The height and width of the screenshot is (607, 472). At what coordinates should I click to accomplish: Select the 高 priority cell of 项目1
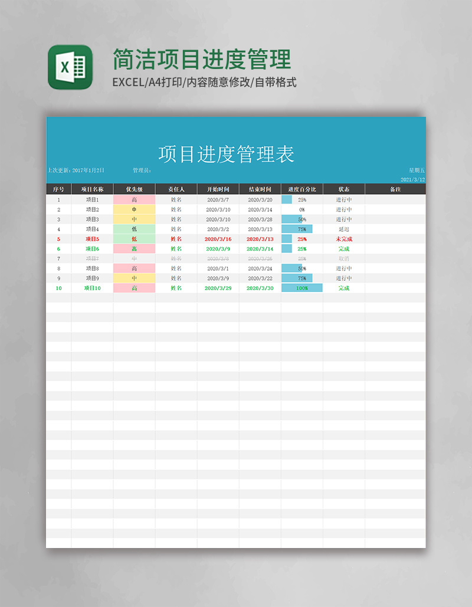click(134, 200)
